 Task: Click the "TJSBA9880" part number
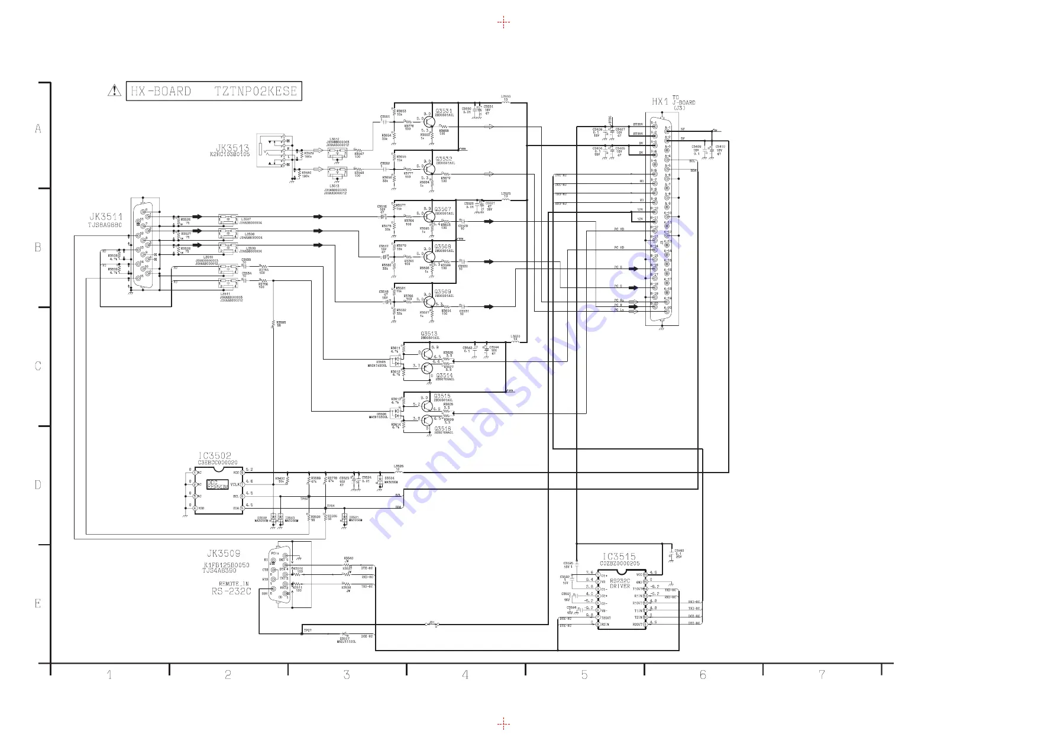[x=105, y=225]
